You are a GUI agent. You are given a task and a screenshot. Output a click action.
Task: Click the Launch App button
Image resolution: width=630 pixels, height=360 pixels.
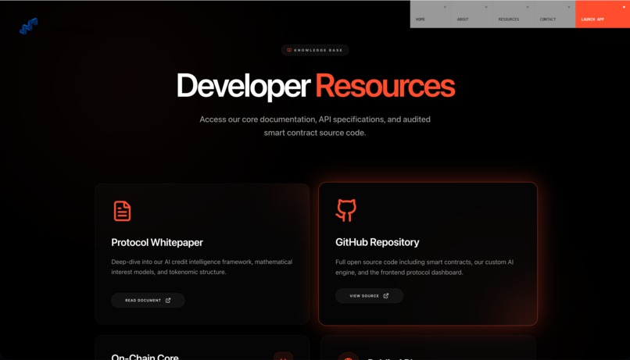click(x=603, y=15)
